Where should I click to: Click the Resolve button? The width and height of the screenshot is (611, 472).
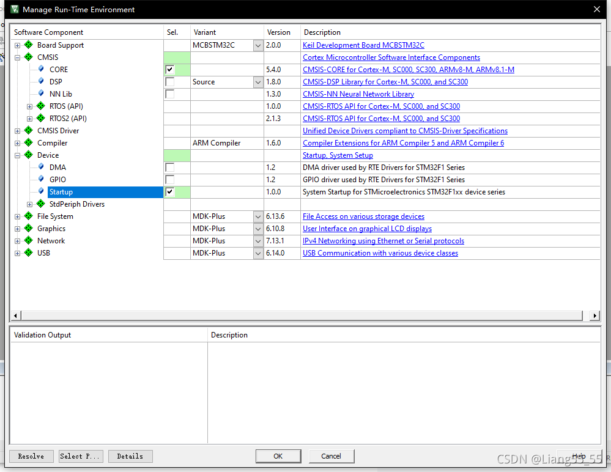pyautogui.click(x=31, y=456)
